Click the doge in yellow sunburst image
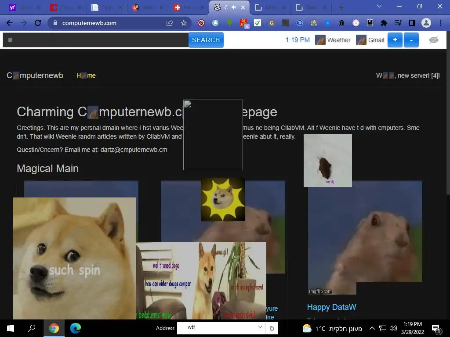 tap(223, 200)
